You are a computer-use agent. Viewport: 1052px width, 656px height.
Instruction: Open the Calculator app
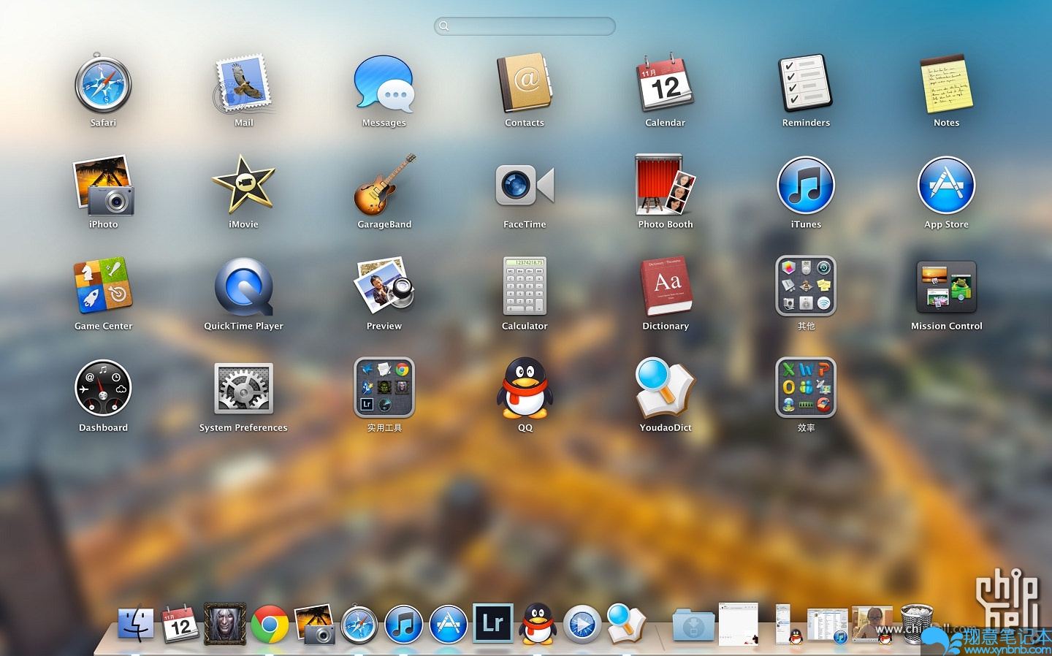tap(525, 286)
